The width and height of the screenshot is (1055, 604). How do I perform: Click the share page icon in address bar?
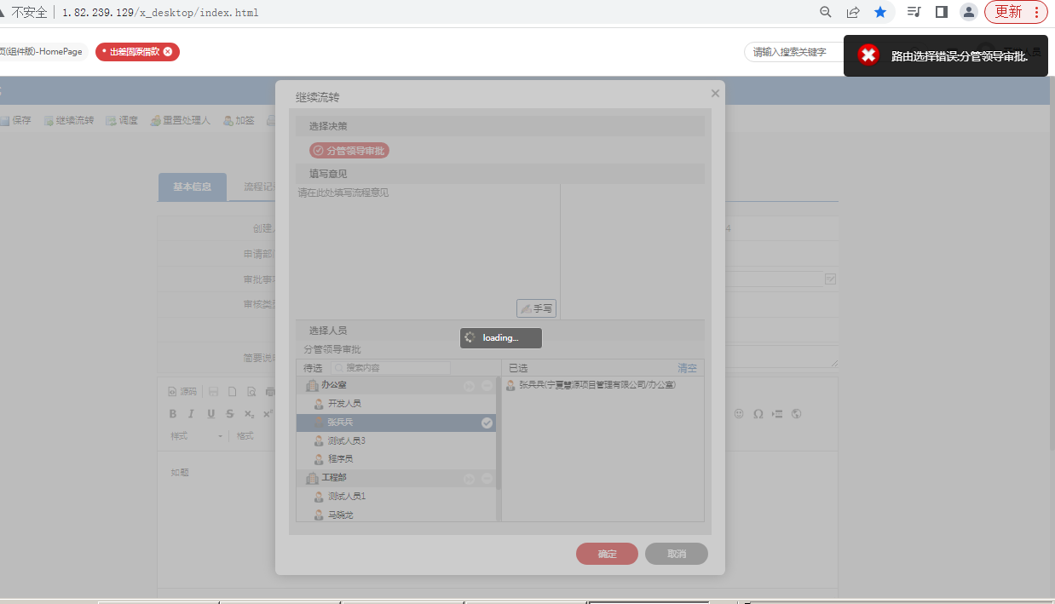pos(853,12)
